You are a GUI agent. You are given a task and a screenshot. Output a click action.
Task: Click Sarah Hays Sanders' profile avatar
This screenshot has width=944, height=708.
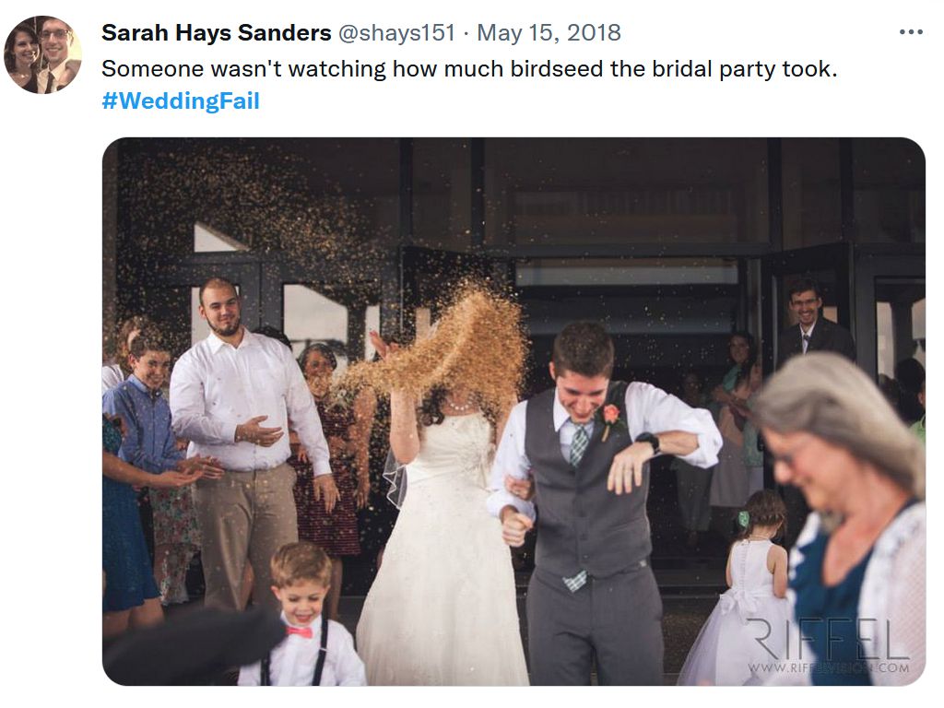pos(43,54)
